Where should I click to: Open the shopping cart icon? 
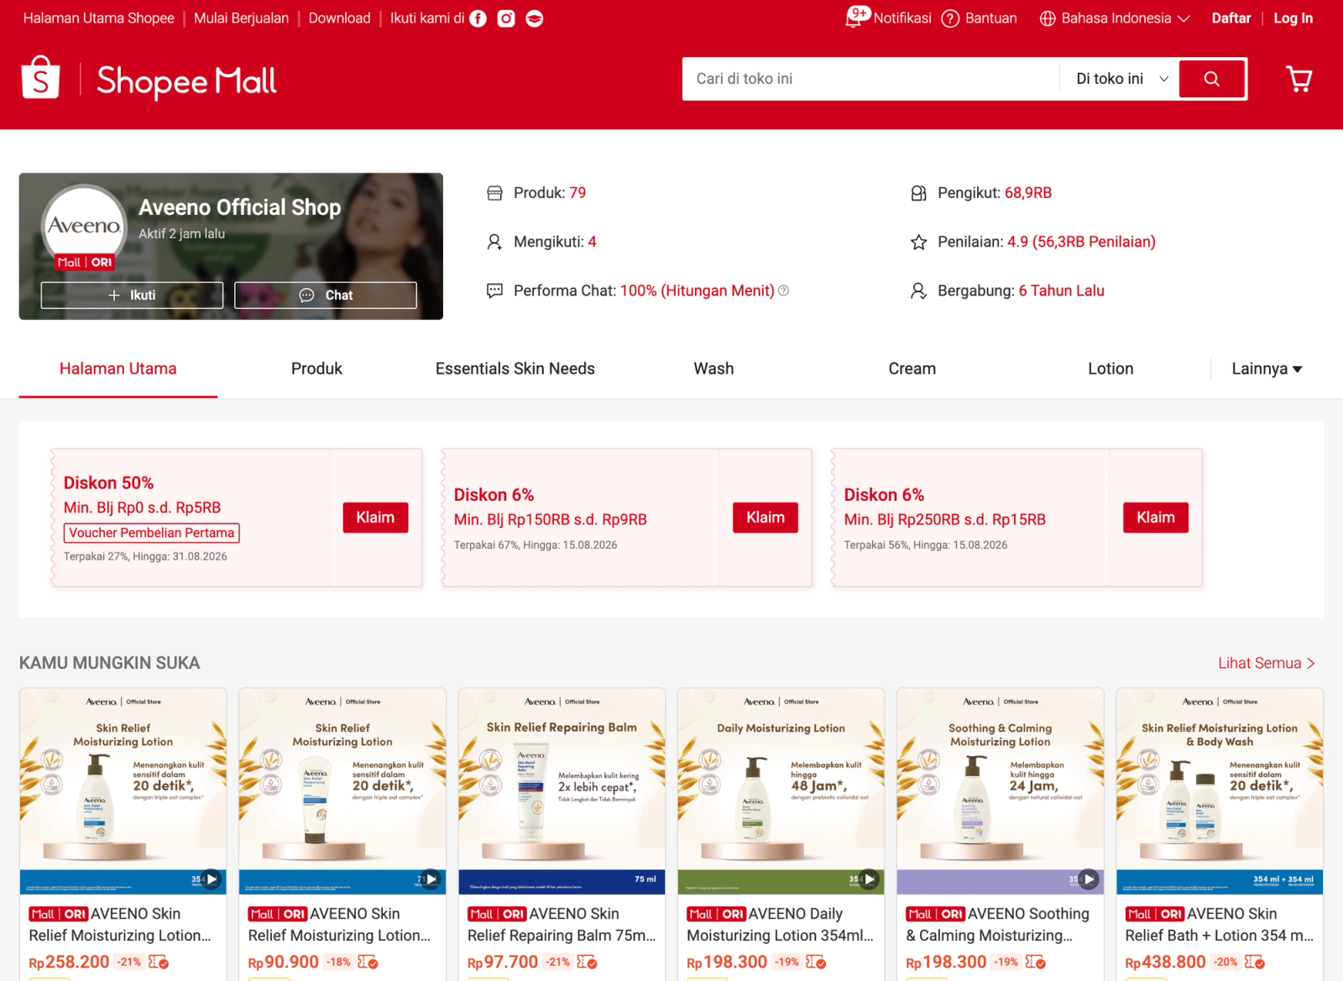pos(1299,79)
